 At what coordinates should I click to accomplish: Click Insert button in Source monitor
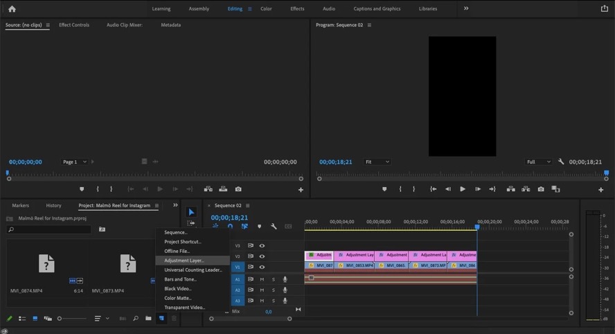(208, 188)
